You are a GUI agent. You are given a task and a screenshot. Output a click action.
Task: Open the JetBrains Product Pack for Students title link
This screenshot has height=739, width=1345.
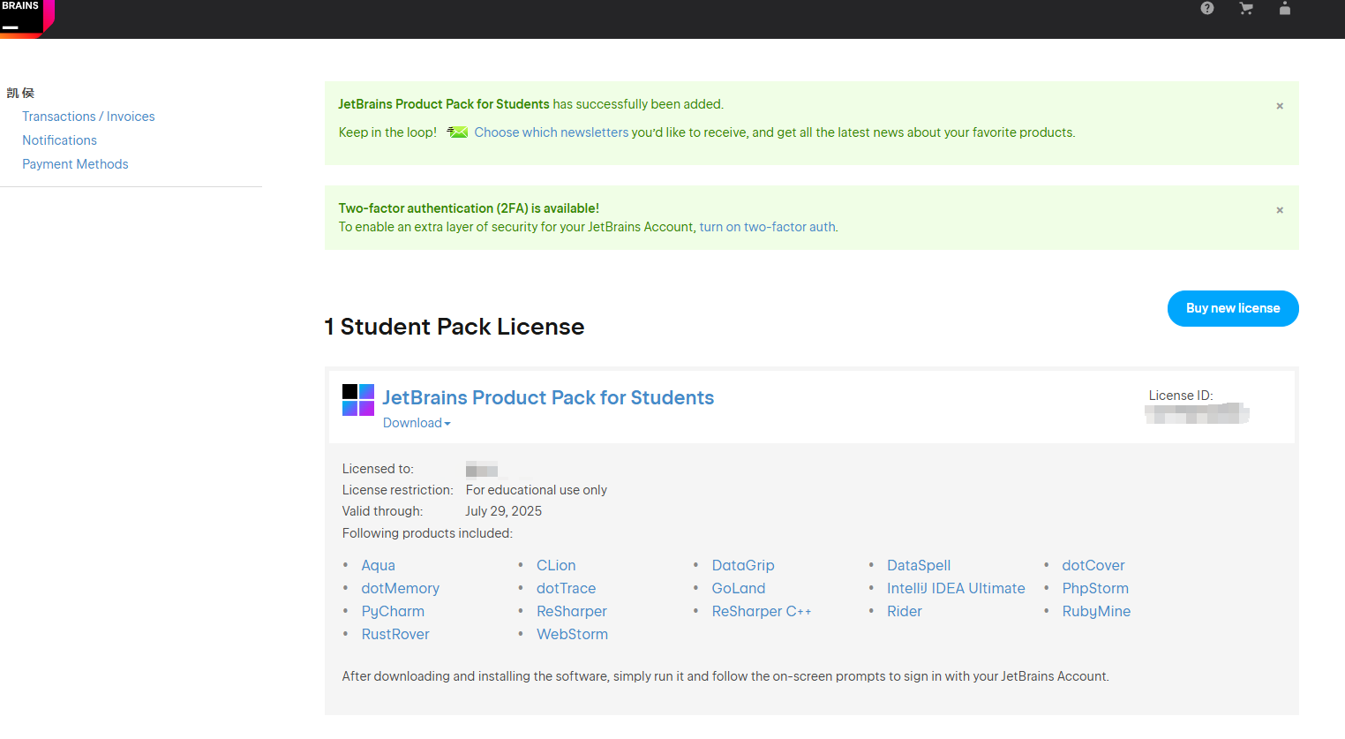[548, 397]
